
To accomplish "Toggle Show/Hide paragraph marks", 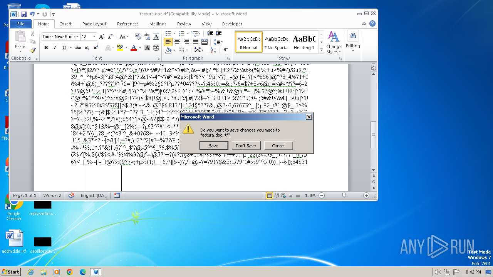I will [x=226, y=50].
